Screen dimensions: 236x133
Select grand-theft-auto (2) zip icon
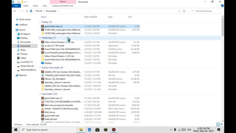coord(43,26)
